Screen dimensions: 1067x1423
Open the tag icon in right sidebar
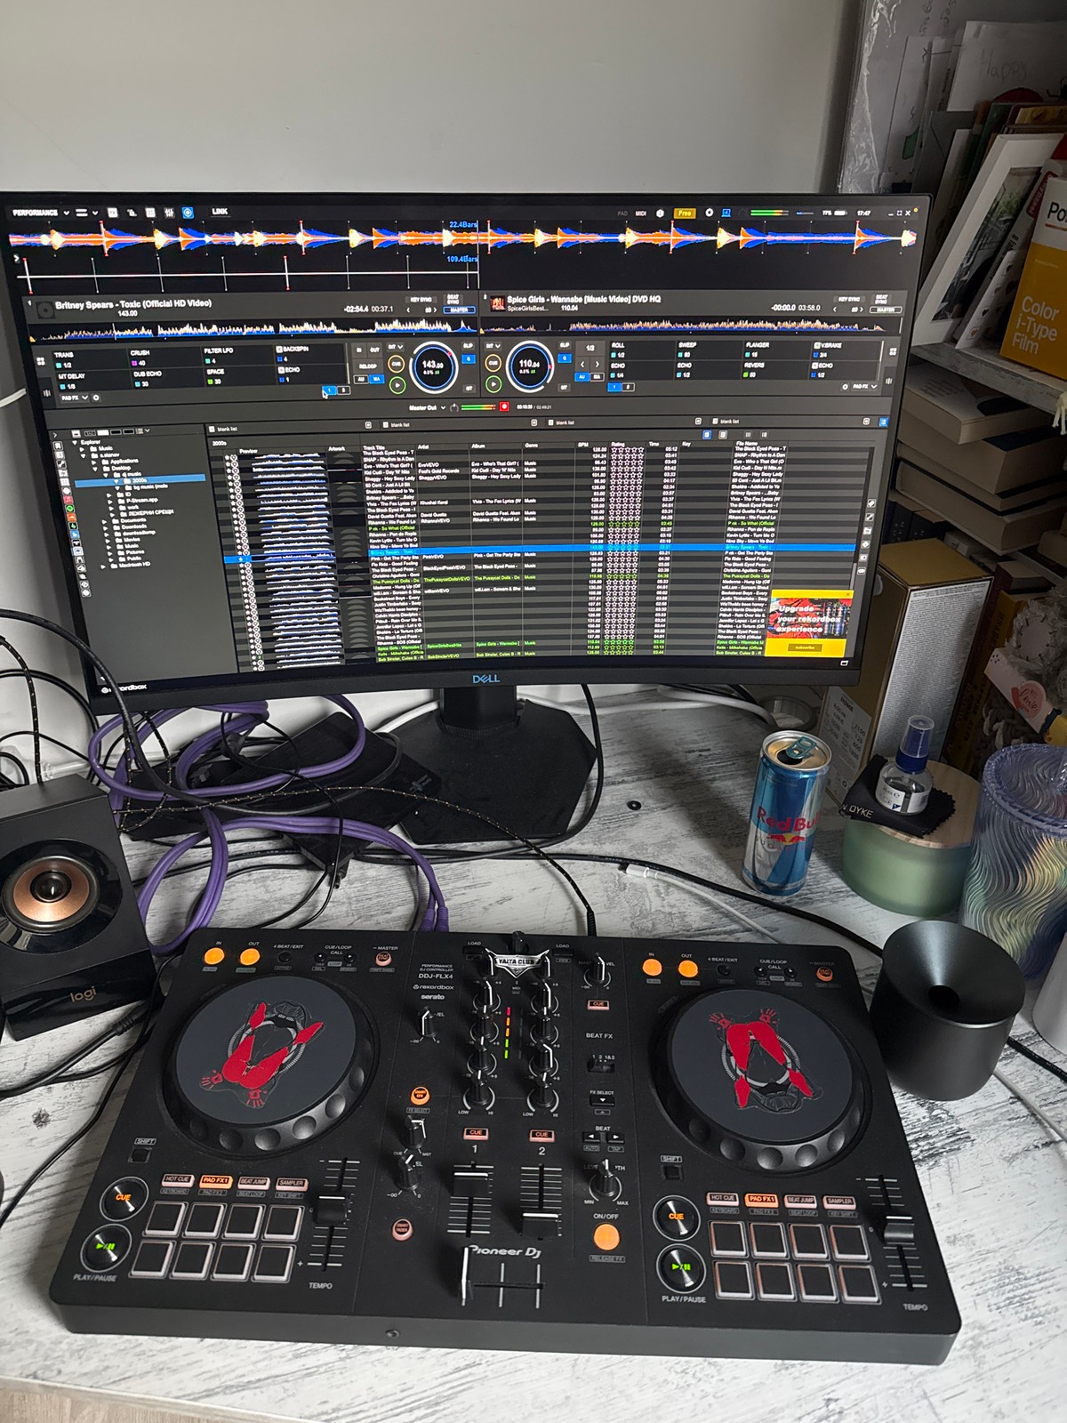click(x=872, y=503)
